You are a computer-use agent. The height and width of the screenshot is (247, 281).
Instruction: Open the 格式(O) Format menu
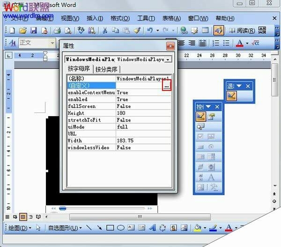click(x=120, y=18)
